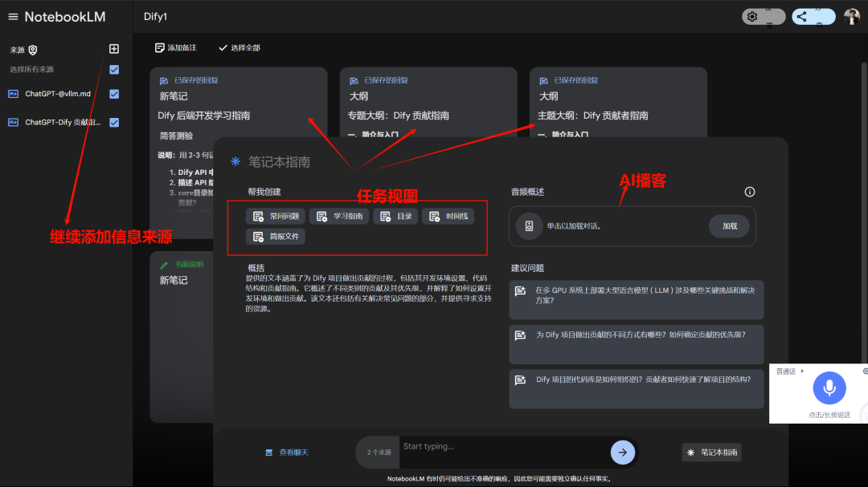The width and height of the screenshot is (868, 487).
Task: Click the microphone voice input icon
Action: click(x=829, y=388)
